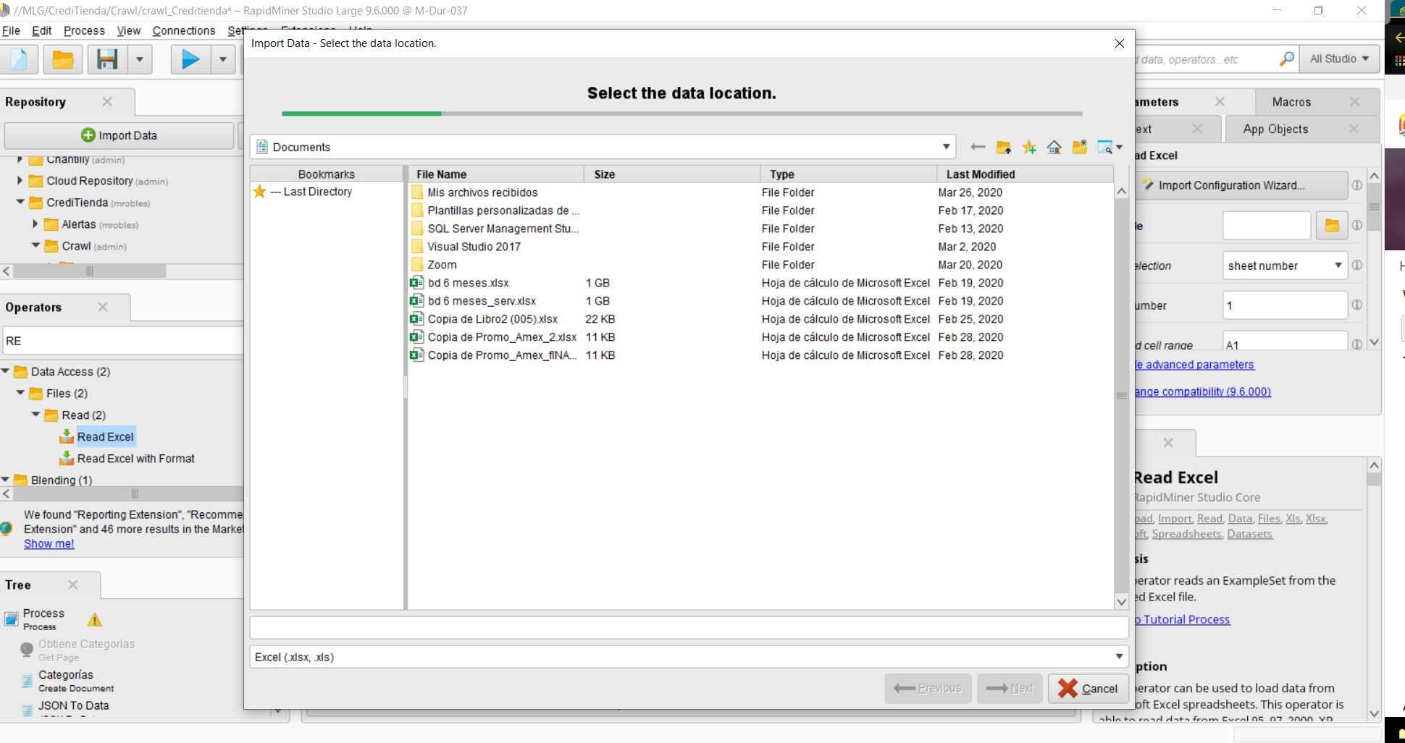Click the Save floppy disk icon
Image resolution: width=1405 pixels, height=743 pixels.
pos(107,59)
